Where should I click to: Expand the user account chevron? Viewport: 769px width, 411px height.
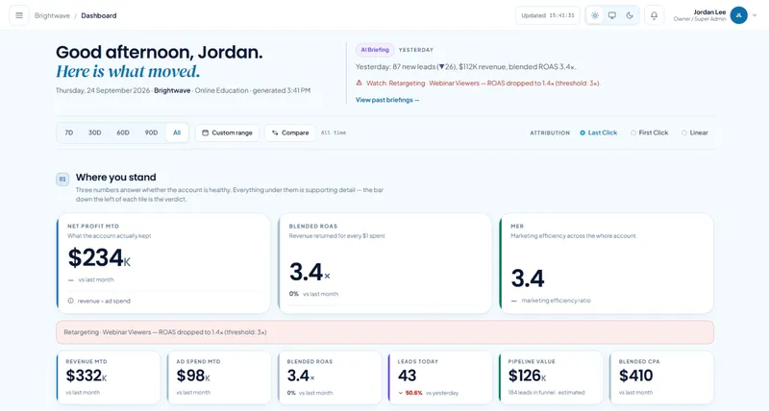[755, 15]
